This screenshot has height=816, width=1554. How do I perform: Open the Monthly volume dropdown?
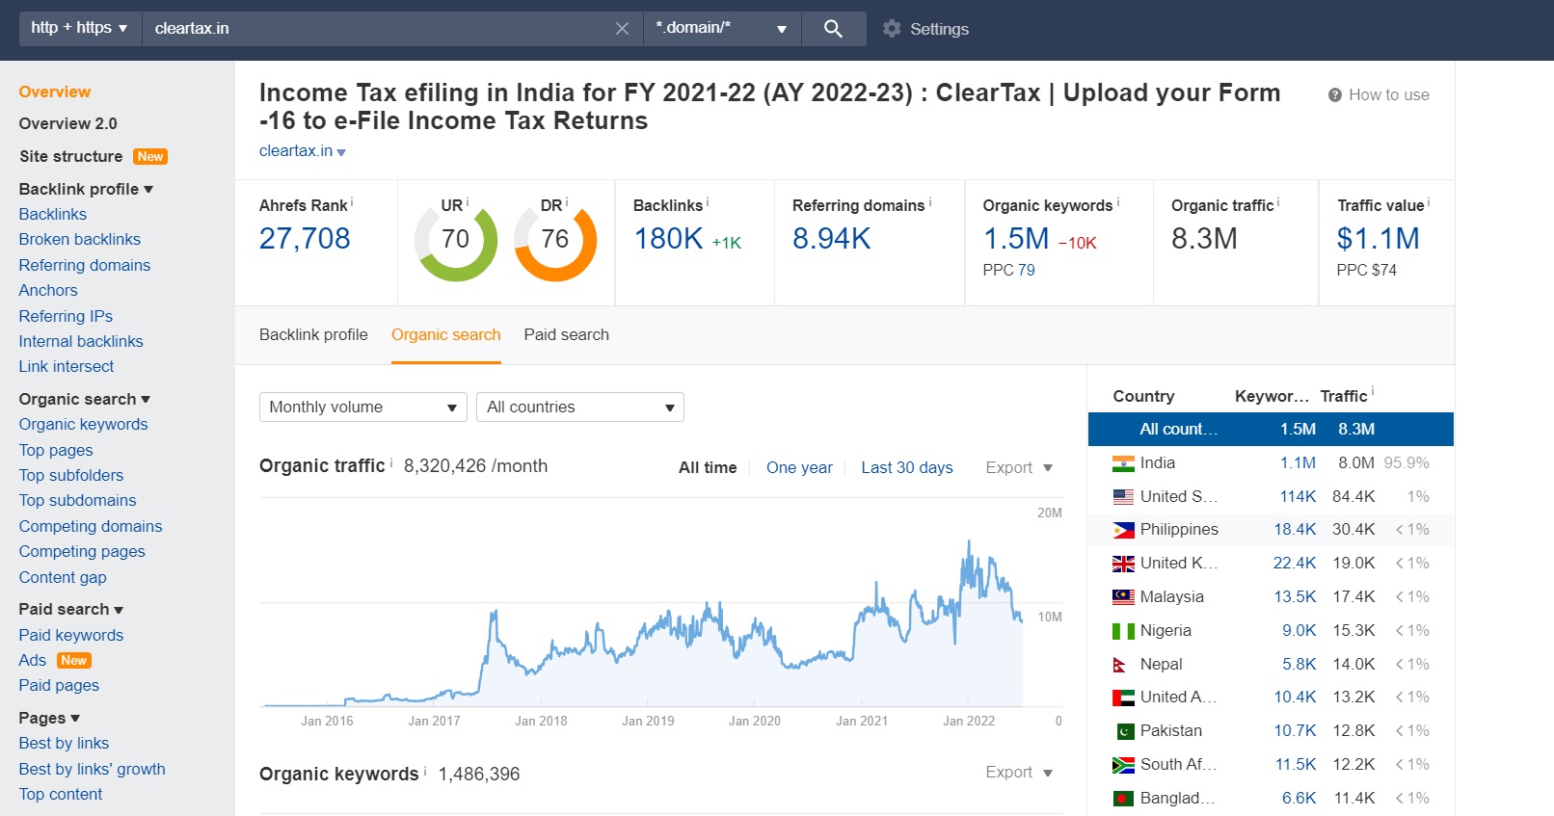[x=363, y=407]
